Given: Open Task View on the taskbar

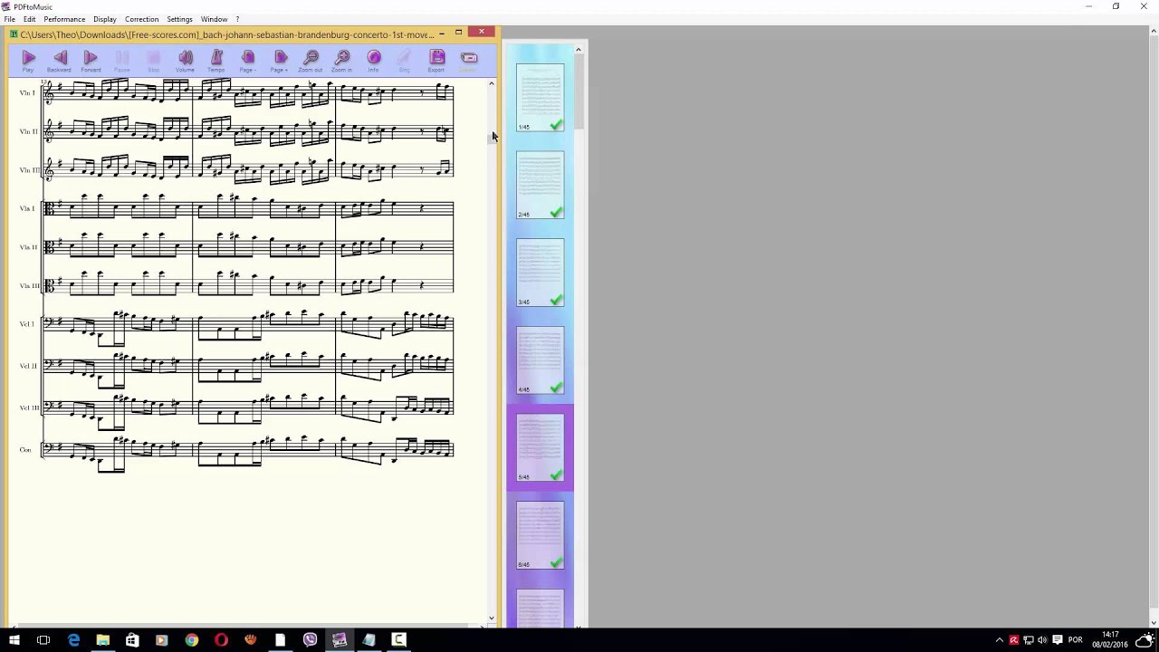Looking at the screenshot, I should [43, 640].
